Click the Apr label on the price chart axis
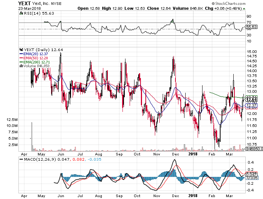Screen dimensions: 263x199 (24, 154)
